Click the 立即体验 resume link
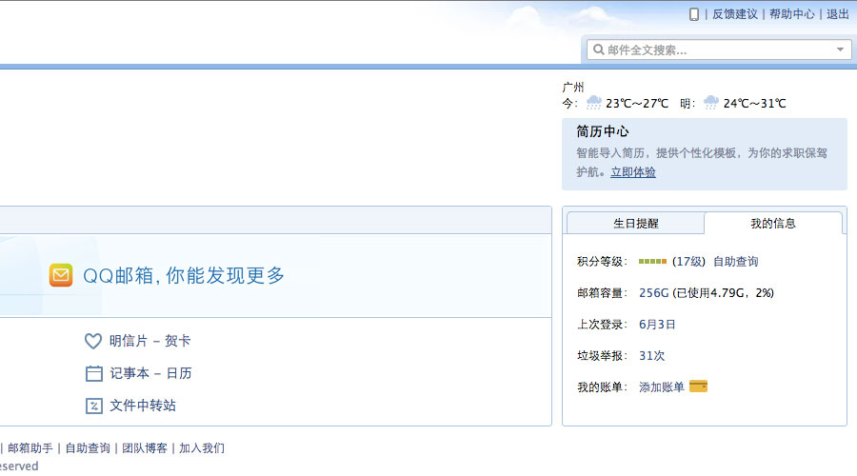The image size is (857, 476). 633,172
